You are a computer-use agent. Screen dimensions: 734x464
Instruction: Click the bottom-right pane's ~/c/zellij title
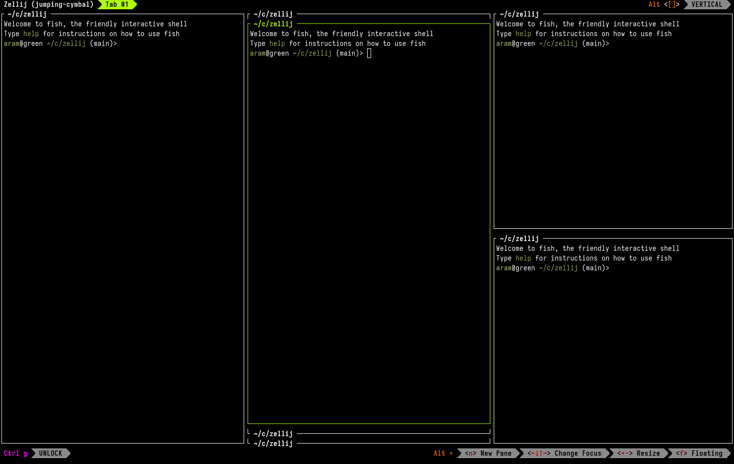click(520, 239)
